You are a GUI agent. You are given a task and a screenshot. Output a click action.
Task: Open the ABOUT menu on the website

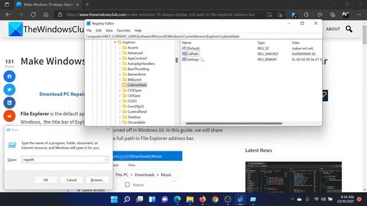(333, 29)
